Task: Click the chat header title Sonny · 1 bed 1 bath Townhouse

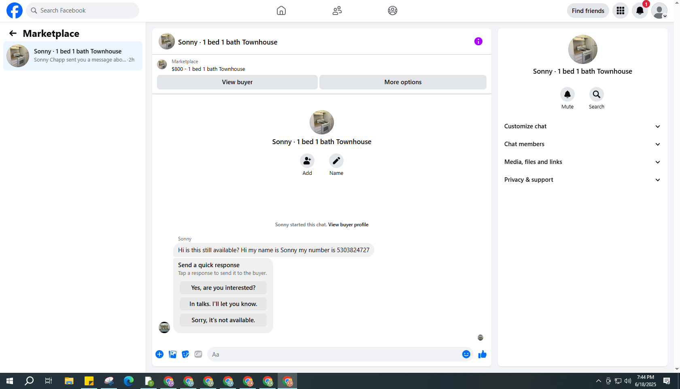Action: [x=228, y=42]
